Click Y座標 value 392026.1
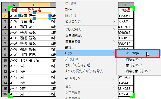The height and width of the screenshot is (99, 161). pyautogui.click(x=125, y=16)
